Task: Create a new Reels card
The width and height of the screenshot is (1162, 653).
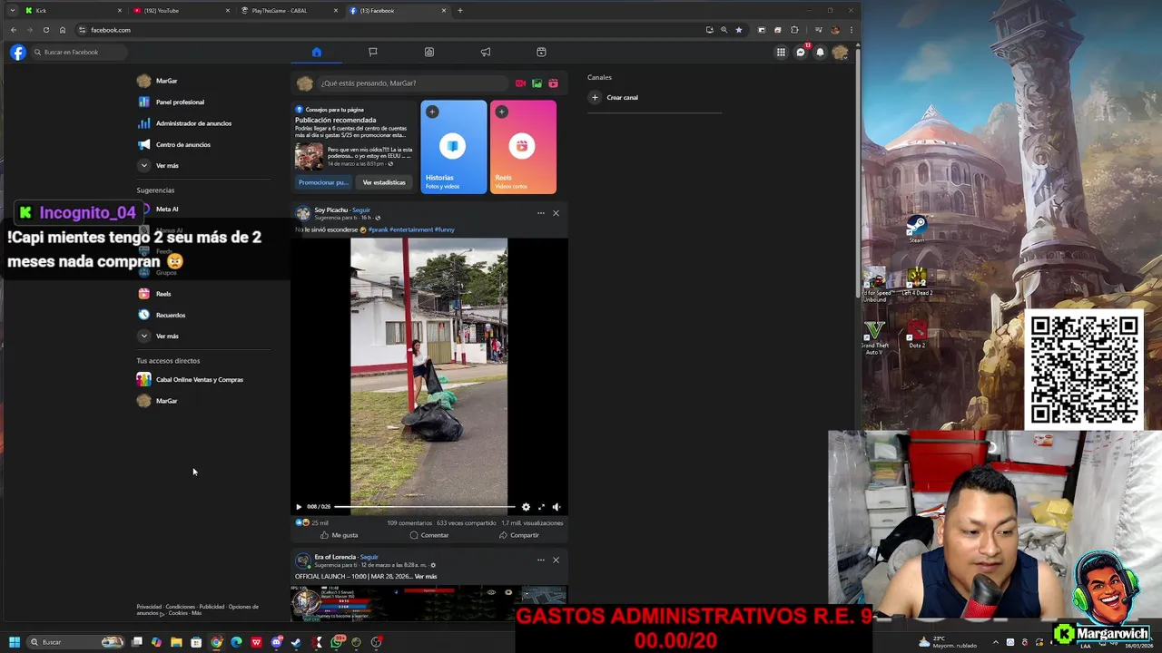Action: pos(523,146)
